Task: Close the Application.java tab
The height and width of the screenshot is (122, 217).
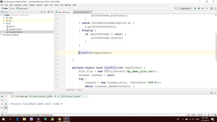Action: tap(71, 12)
